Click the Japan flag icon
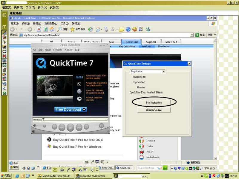Viewport: 239px width, 179px height. click(x=141, y=152)
